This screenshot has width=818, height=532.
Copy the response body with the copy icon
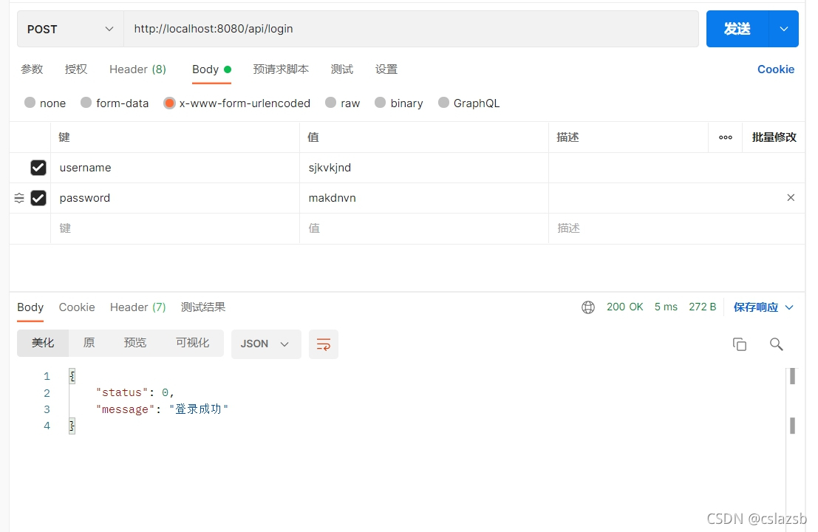click(739, 344)
